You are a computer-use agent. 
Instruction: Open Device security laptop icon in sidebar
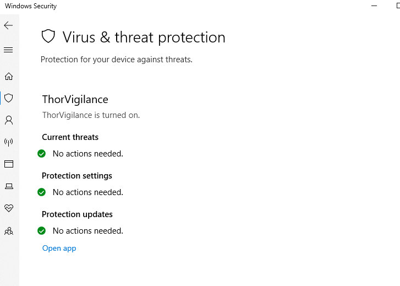[x=8, y=186]
